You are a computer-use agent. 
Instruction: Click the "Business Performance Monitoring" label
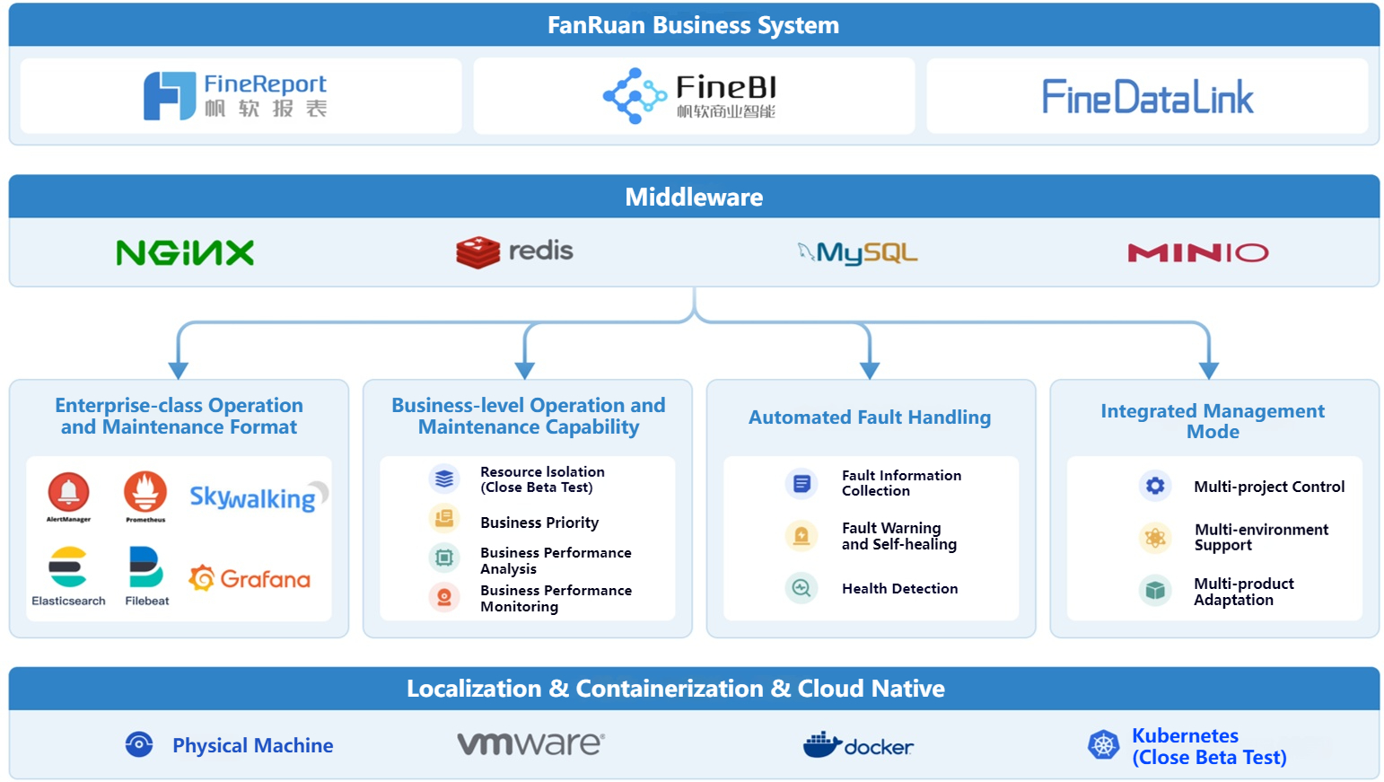click(x=556, y=598)
